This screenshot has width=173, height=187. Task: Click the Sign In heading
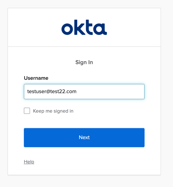tap(84, 62)
